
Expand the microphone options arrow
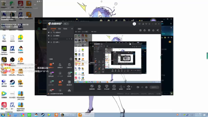(124, 87)
